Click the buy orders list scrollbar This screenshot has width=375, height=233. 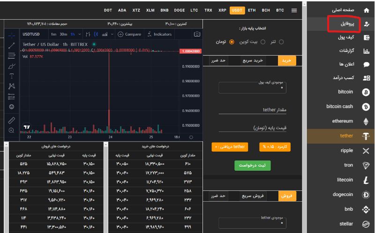[x=106, y=188]
